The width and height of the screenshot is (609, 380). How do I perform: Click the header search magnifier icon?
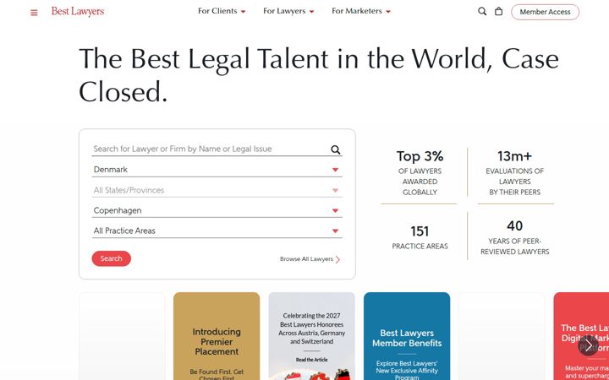click(x=482, y=11)
